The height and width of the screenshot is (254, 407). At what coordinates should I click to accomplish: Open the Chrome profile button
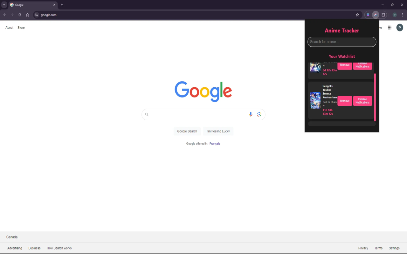click(x=395, y=15)
